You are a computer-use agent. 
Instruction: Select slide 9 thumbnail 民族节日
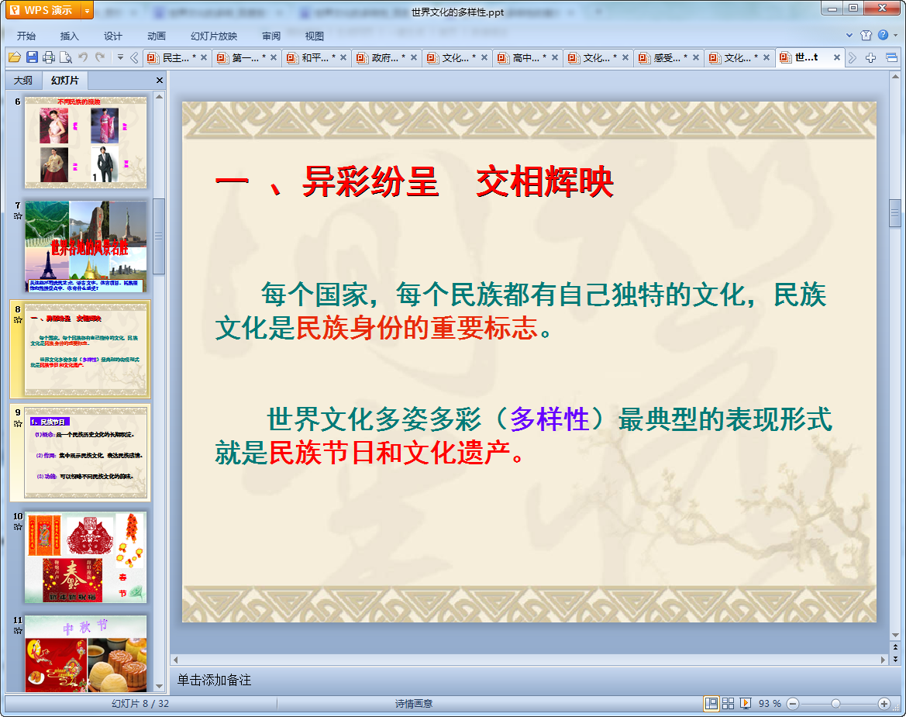pyautogui.click(x=85, y=453)
